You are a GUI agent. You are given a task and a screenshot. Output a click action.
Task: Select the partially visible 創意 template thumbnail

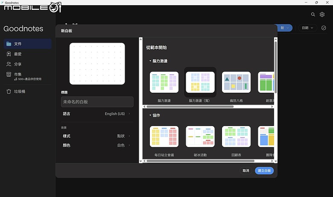point(266,82)
